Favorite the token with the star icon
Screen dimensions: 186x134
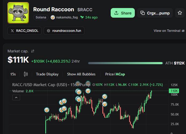point(180,13)
